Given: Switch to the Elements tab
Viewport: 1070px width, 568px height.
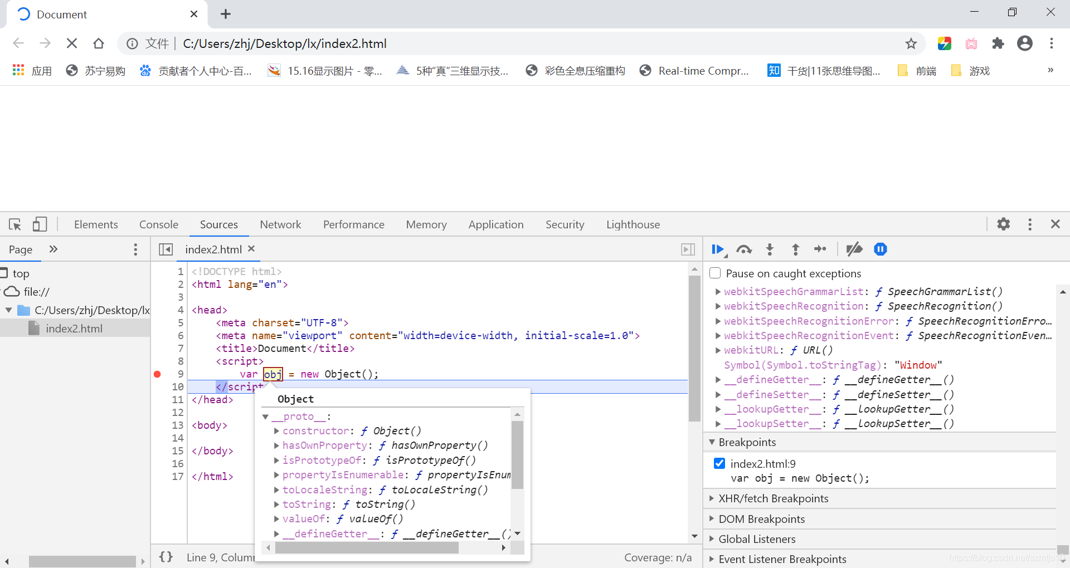Looking at the screenshot, I should 96,224.
